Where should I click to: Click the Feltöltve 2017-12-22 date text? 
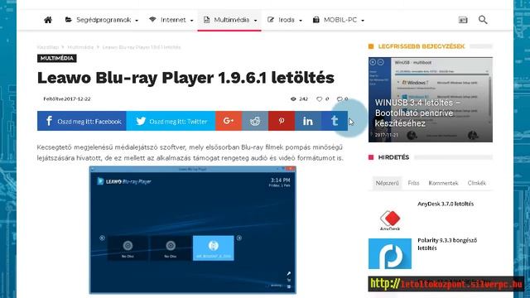tap(67, 99)
